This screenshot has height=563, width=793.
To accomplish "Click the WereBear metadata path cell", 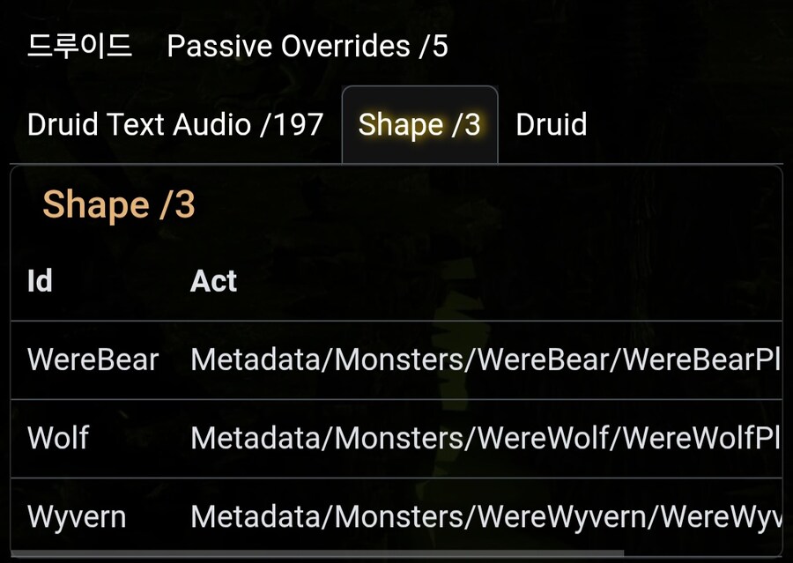I will (x=485, y=359).
